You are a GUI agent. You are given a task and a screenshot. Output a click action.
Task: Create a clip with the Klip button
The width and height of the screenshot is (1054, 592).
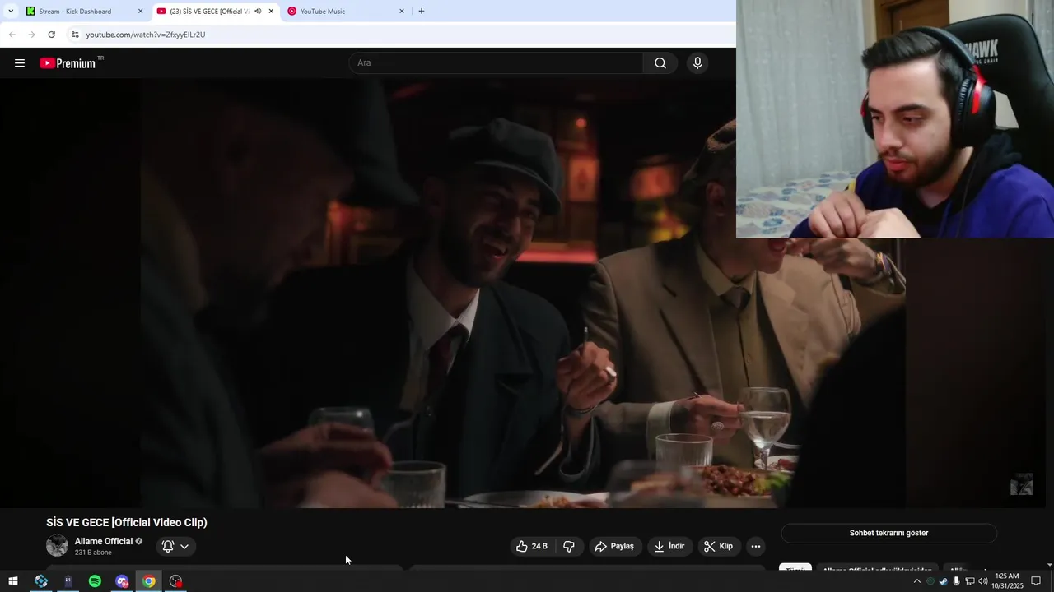tap(719, 546)
